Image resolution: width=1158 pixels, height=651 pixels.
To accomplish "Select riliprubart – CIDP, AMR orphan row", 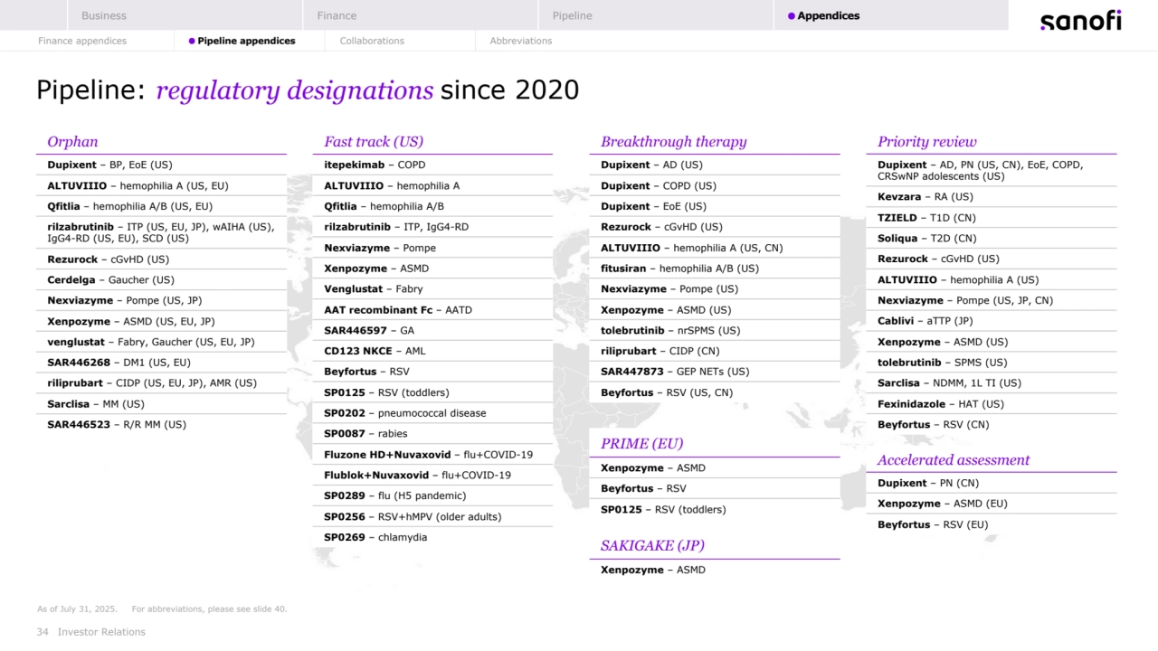I will point(161,383).
